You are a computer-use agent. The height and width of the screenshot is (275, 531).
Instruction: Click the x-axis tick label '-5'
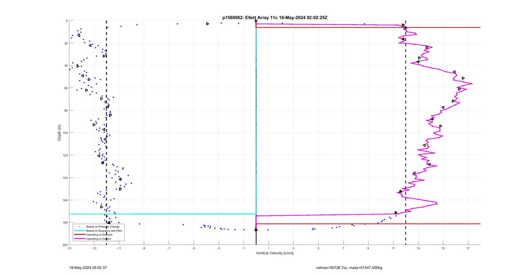194,248
